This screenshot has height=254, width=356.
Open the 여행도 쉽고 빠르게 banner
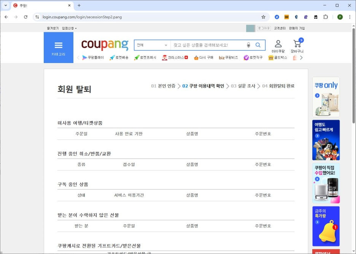pyautogui.click(x=326, y=140)
